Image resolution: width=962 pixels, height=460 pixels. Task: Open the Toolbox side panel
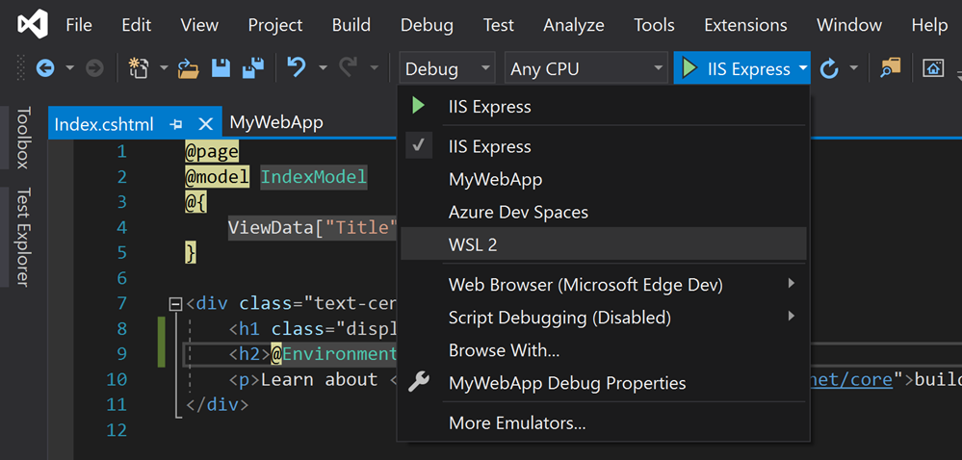tap(23, 138)
